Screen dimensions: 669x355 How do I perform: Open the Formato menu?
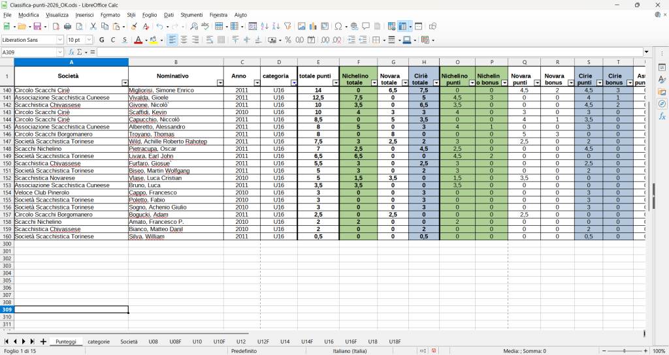(x=110, y=14)
